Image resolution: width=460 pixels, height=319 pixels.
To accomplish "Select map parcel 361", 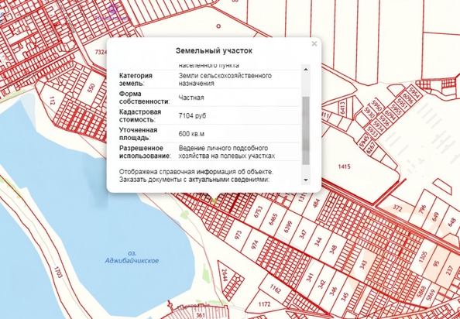I will [201, 315].
